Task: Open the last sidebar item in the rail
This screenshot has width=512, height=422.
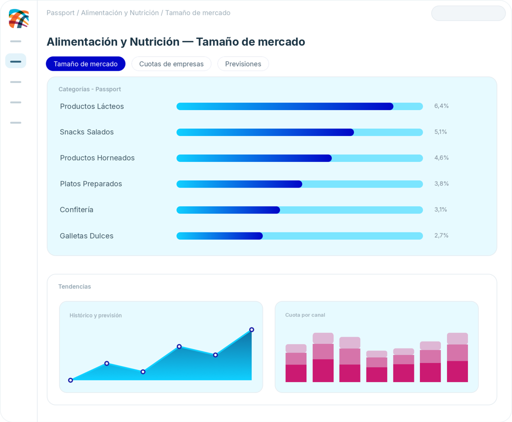Action: pos(15,123)
